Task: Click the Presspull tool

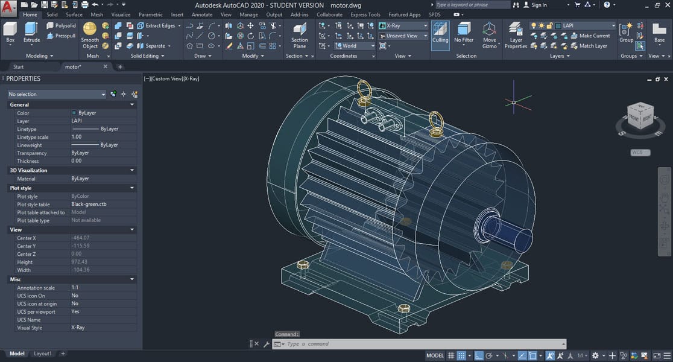Action: 61,36
